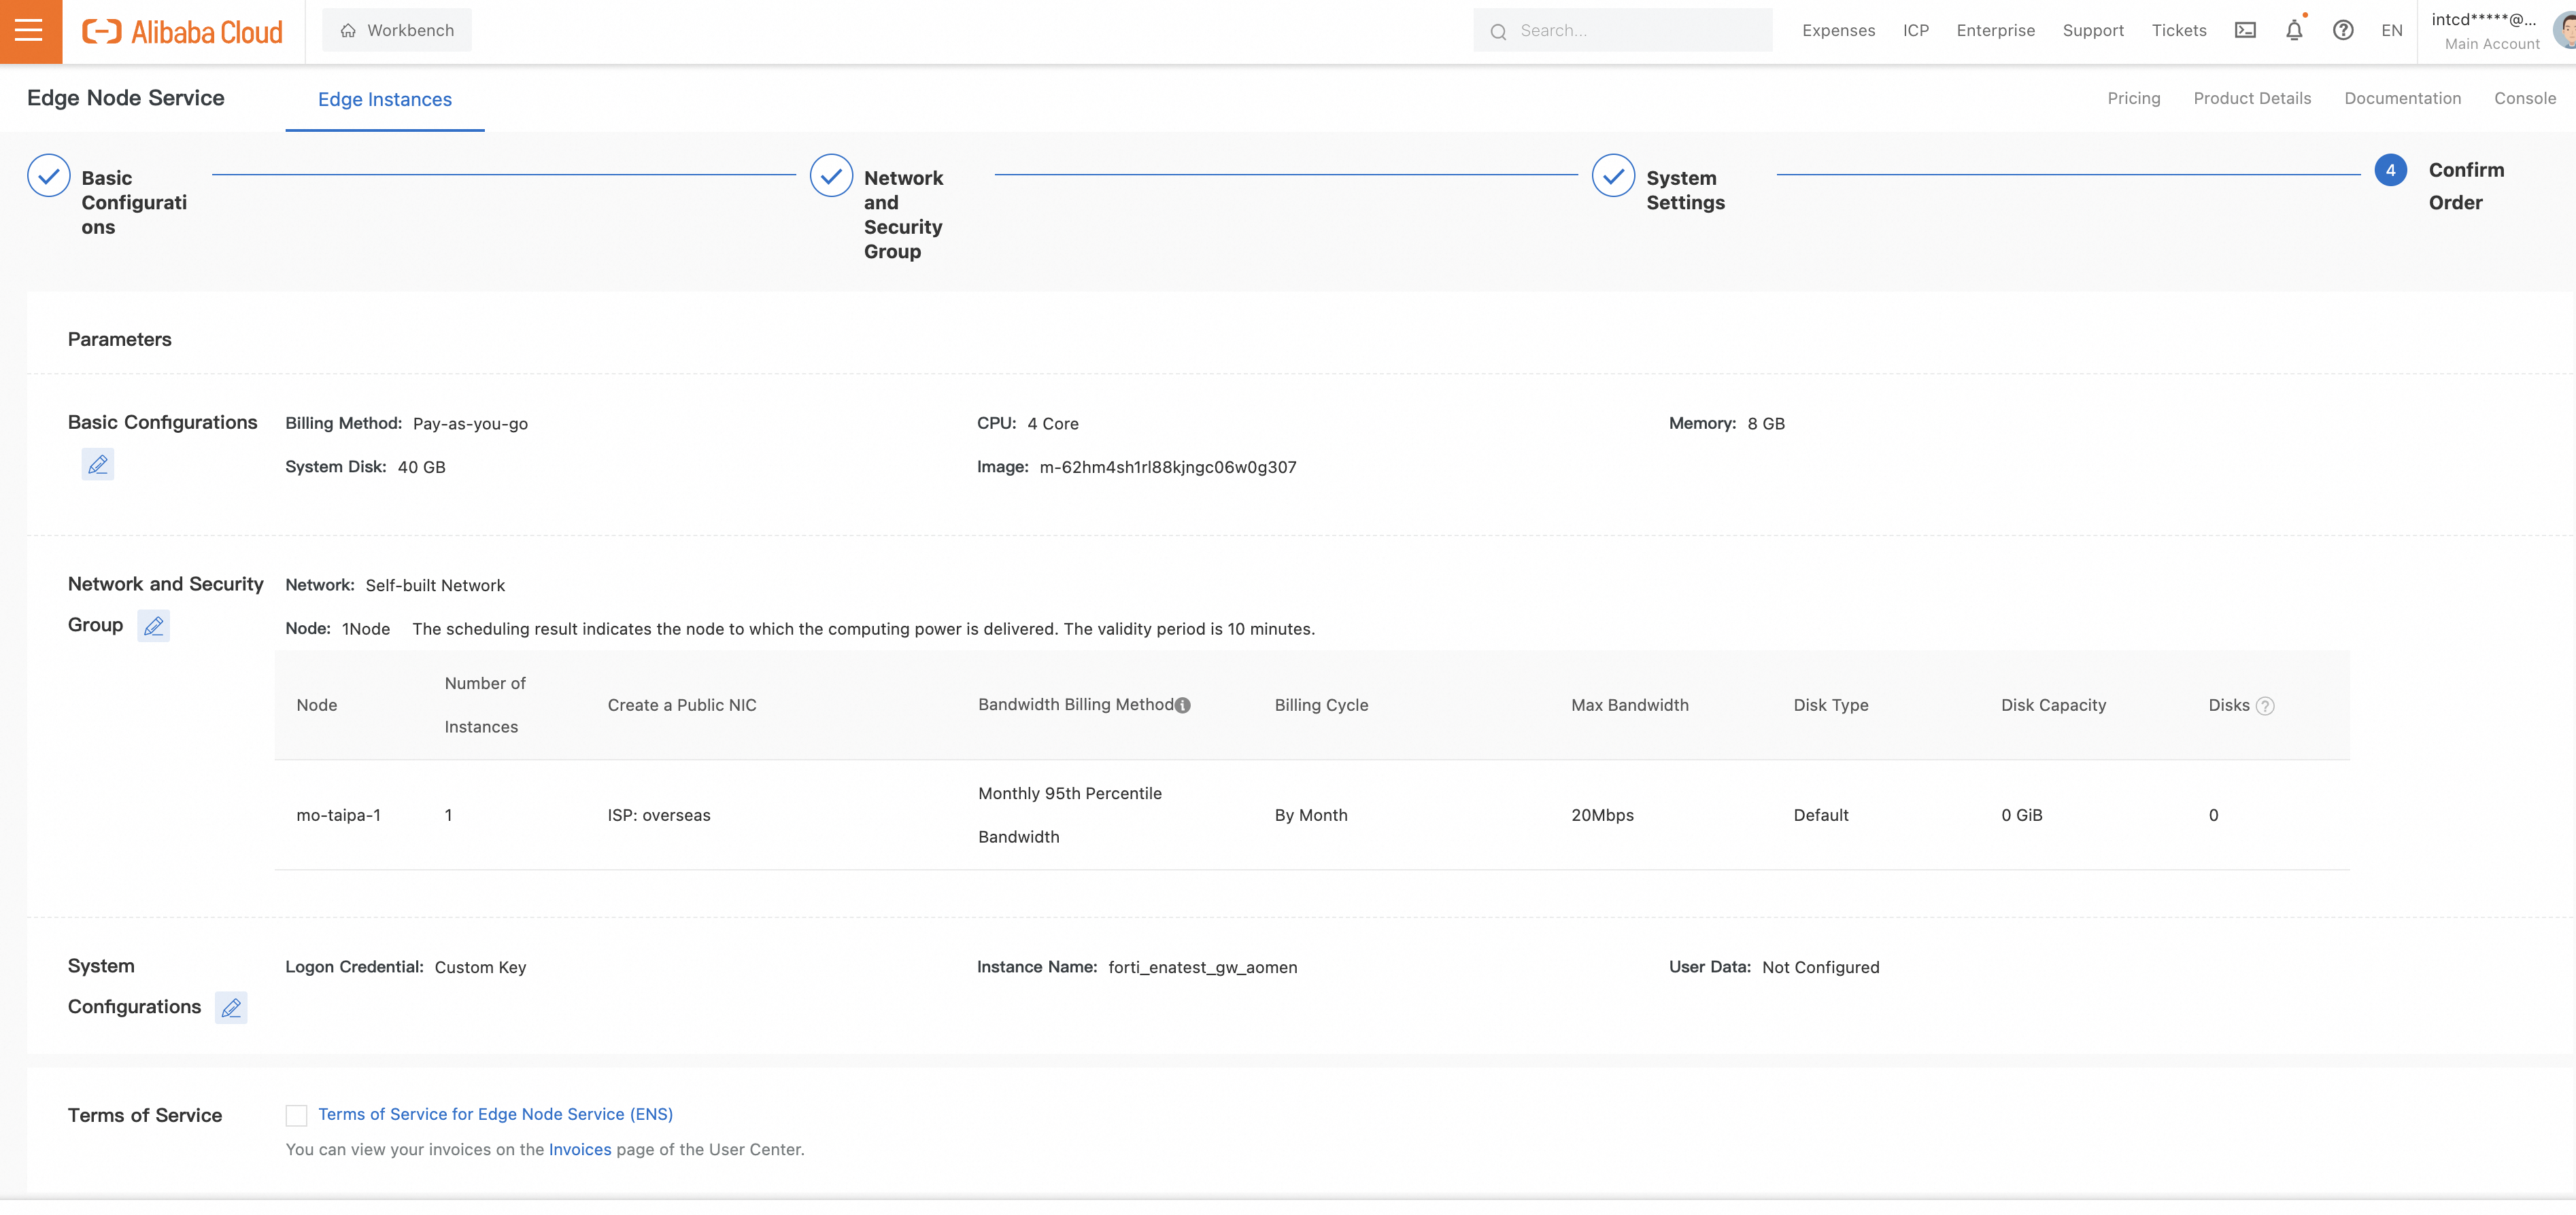Viewport: 2576px width, 1215px height.
Task: Click the Self-built Network value
Action: pos(435,586)
